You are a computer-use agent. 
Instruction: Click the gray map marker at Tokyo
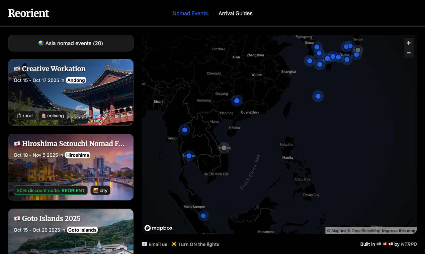358,50
